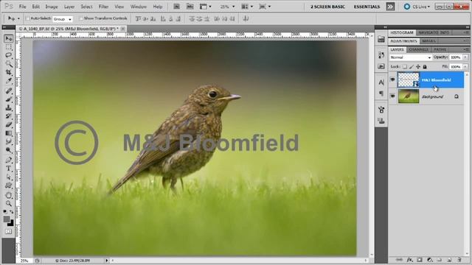The height and width of the screenshot is (265, 472).
Task: Toggle lock all
Action: pos(425,67)
